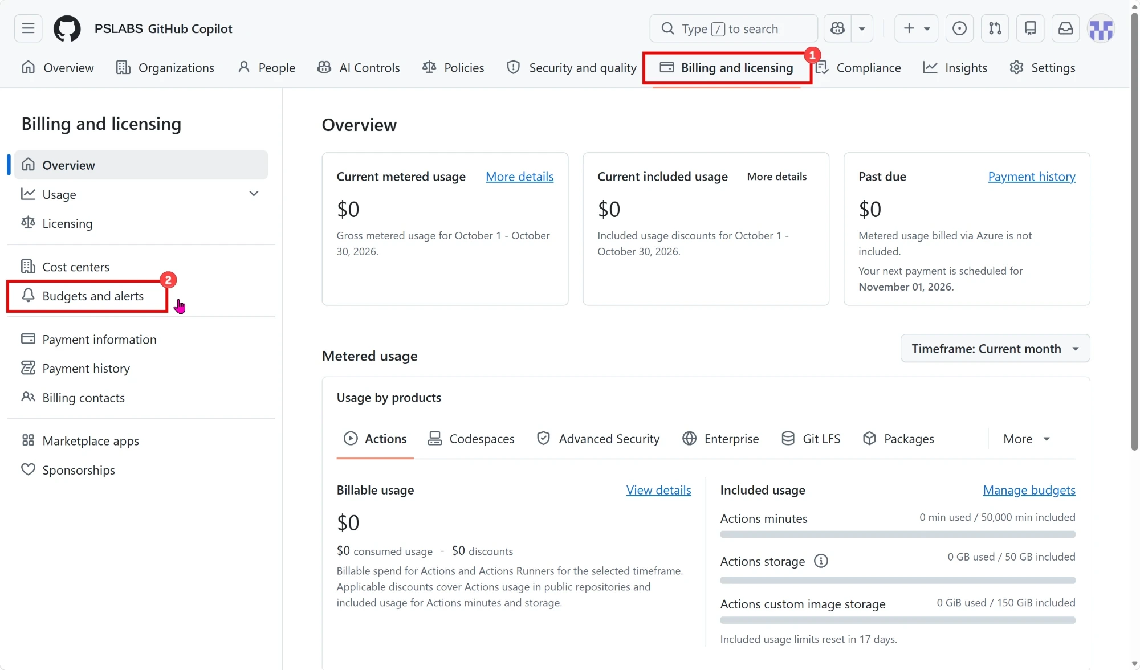This screenshot has height=670, width=1140.
Task: Open the Copilot chat icon
Action: coord(837,28)
